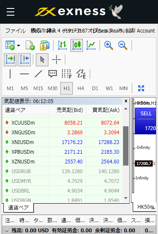Click the XNGUSDm ask 3.3094

coord(112,132)
